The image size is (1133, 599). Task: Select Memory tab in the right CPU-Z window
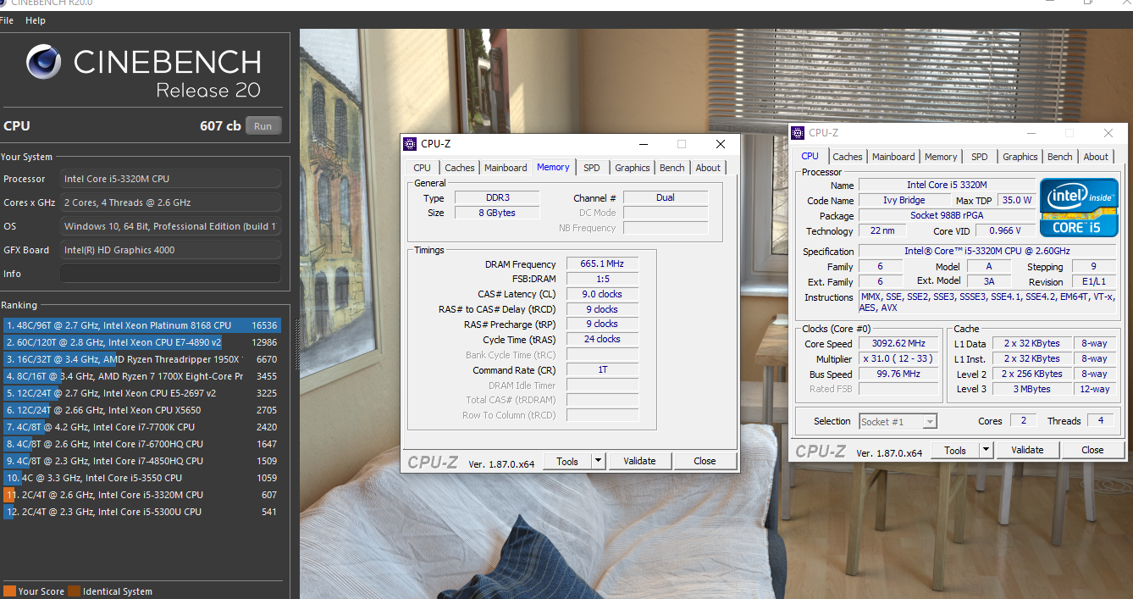click(941, 157)
